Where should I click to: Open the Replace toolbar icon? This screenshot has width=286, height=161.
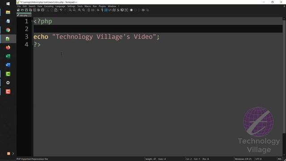74,10
